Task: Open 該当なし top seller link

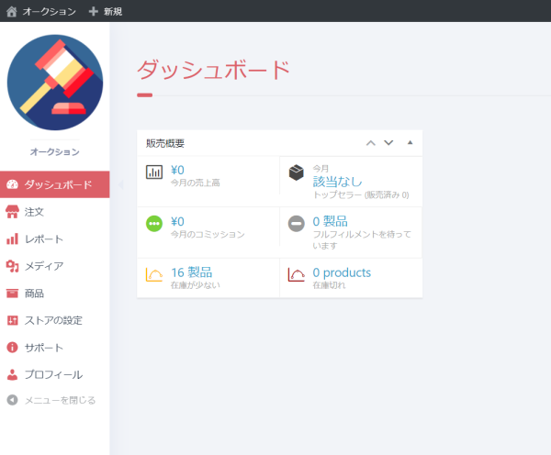Action: tap(337, 182)
